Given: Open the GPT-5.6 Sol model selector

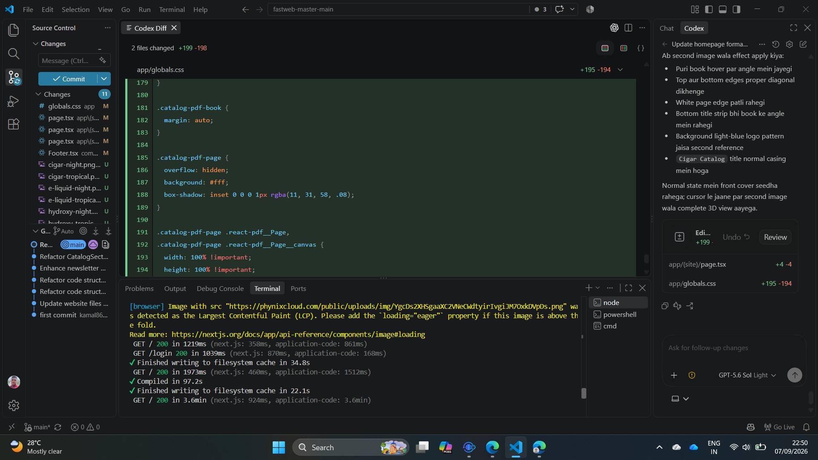Looking at the screenshot, I should [747, 375].
